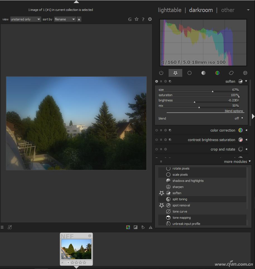Open the 'unstarred only' view filter dropdown
The image size is (255, 269).
click(26, 19)
